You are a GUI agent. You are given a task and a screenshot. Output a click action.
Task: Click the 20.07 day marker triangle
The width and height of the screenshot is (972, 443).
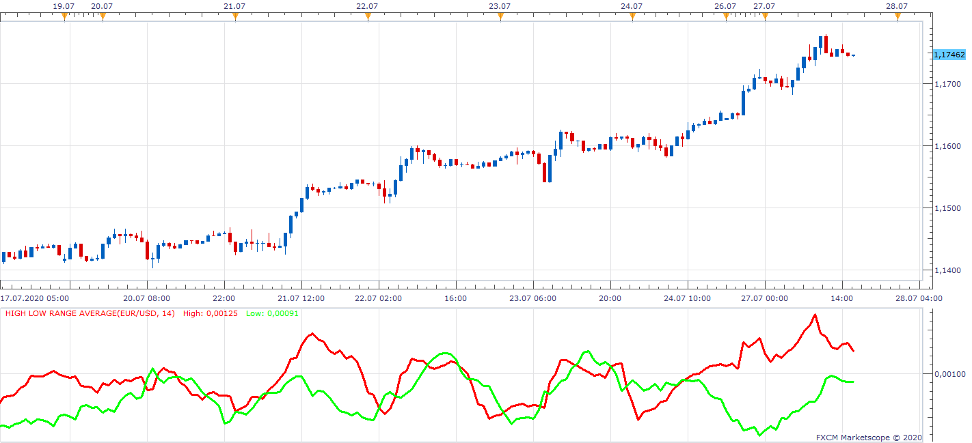click(x=103, y=16)
